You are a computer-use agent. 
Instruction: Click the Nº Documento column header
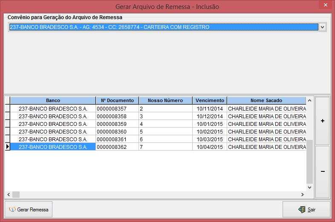[x=117, y=100]
